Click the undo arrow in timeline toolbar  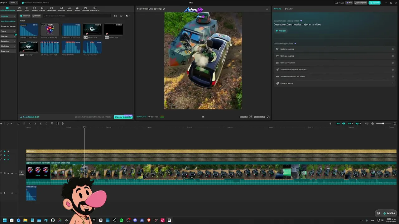click(x=18, y=124)
